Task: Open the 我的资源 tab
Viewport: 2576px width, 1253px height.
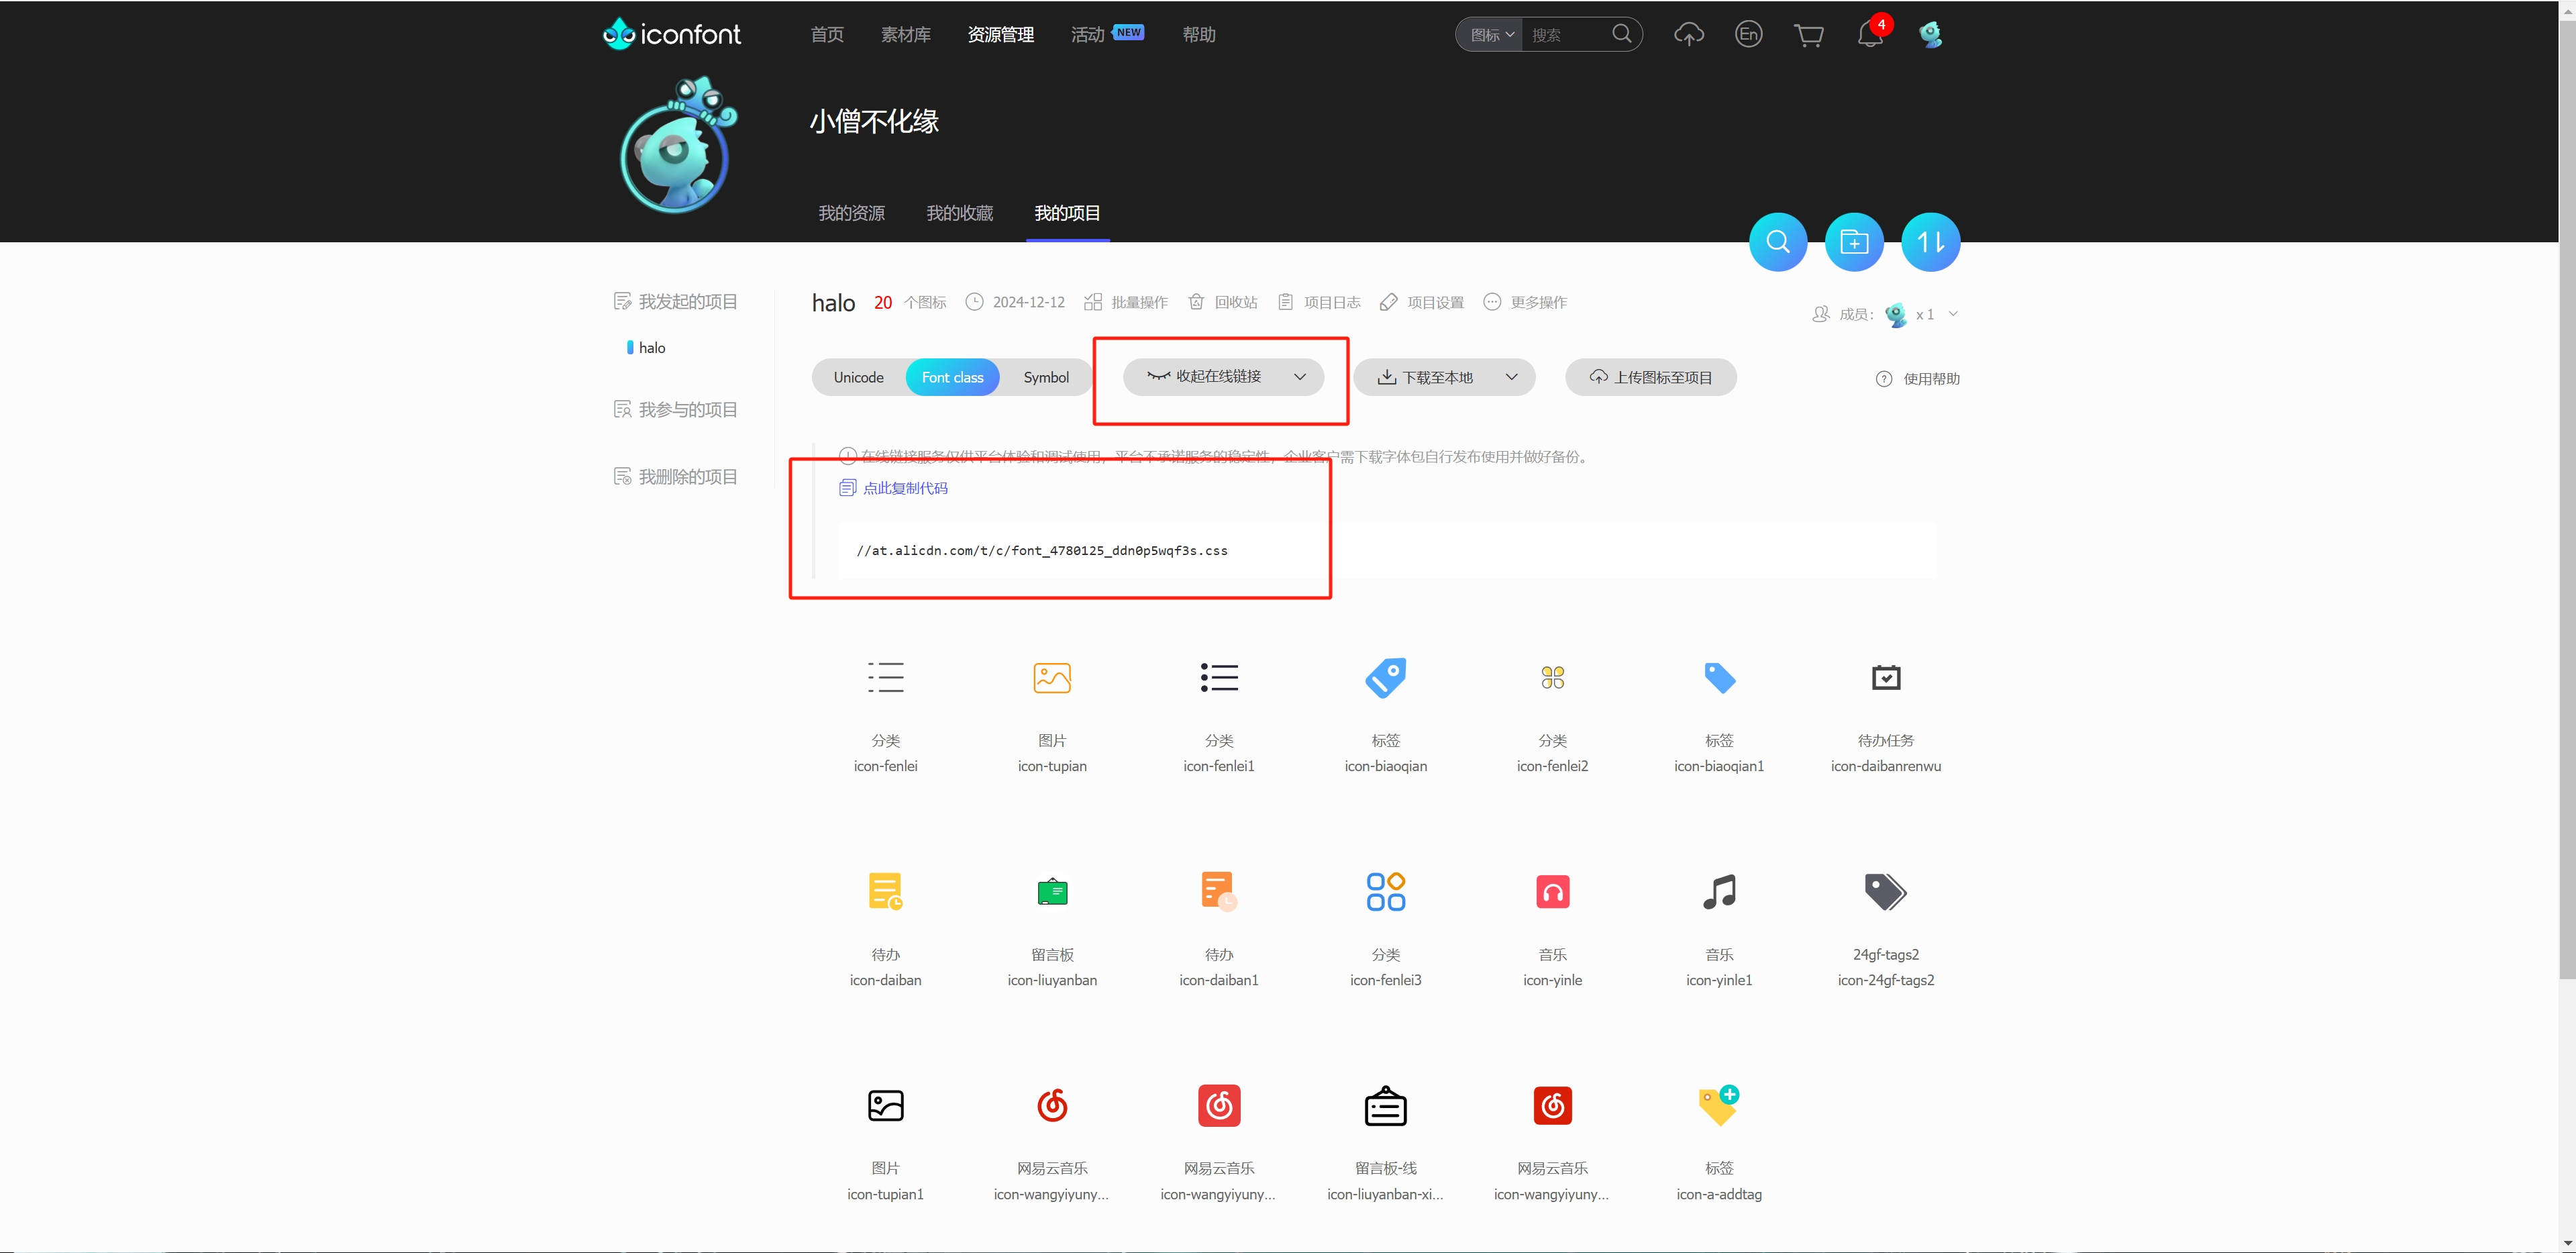Action: click(x=851, y=213)
